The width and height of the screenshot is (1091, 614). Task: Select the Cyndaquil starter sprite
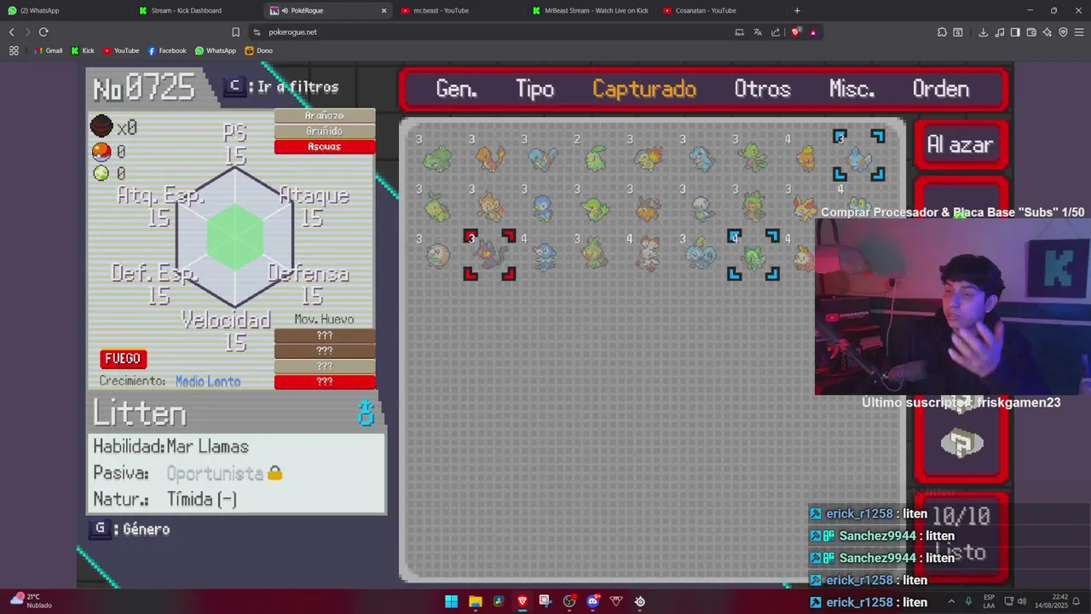649,158
